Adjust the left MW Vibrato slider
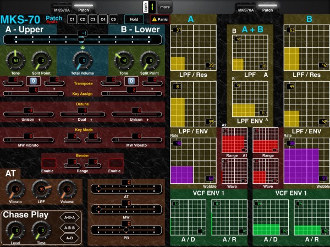 tap(29, 140)
